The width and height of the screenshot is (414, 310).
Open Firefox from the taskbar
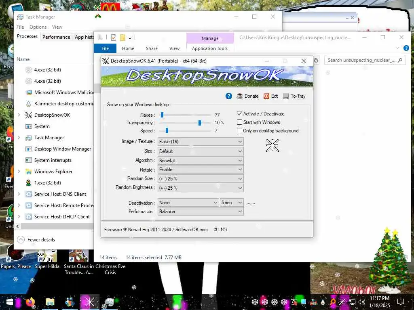pyautogui.click(x=30, y=302)
